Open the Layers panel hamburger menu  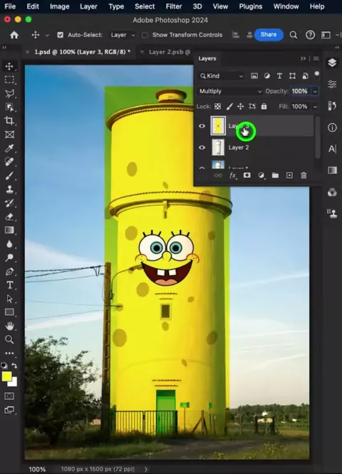(x=316, y=58)
